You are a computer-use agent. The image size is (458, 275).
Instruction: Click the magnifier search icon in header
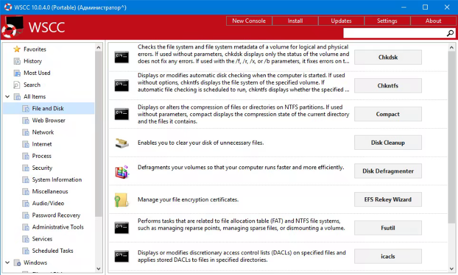point(450,33)
